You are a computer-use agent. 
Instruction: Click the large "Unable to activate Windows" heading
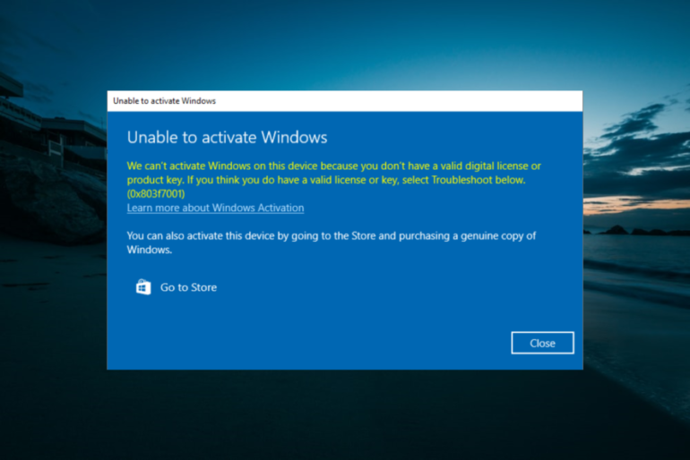[227, 138]
